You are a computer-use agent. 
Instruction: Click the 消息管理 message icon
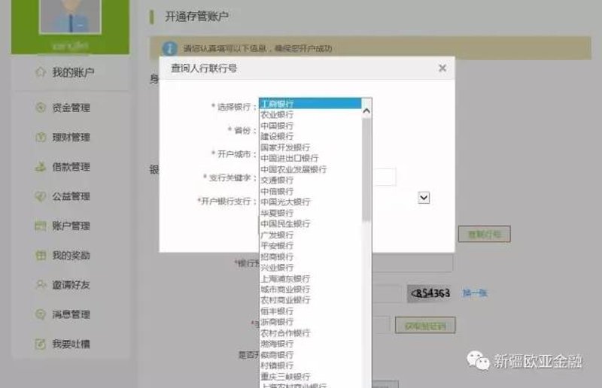click(x=41, y=314)
